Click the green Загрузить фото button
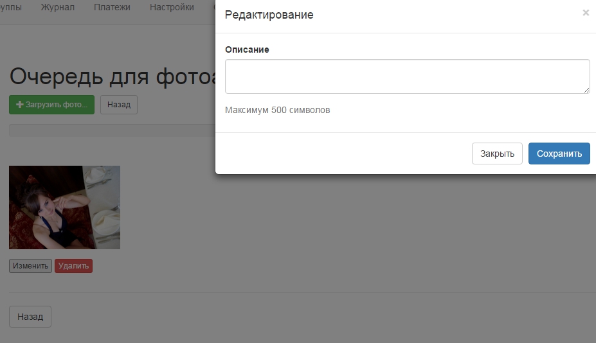This screenshot has height=343, width=596. coord(52,105)
